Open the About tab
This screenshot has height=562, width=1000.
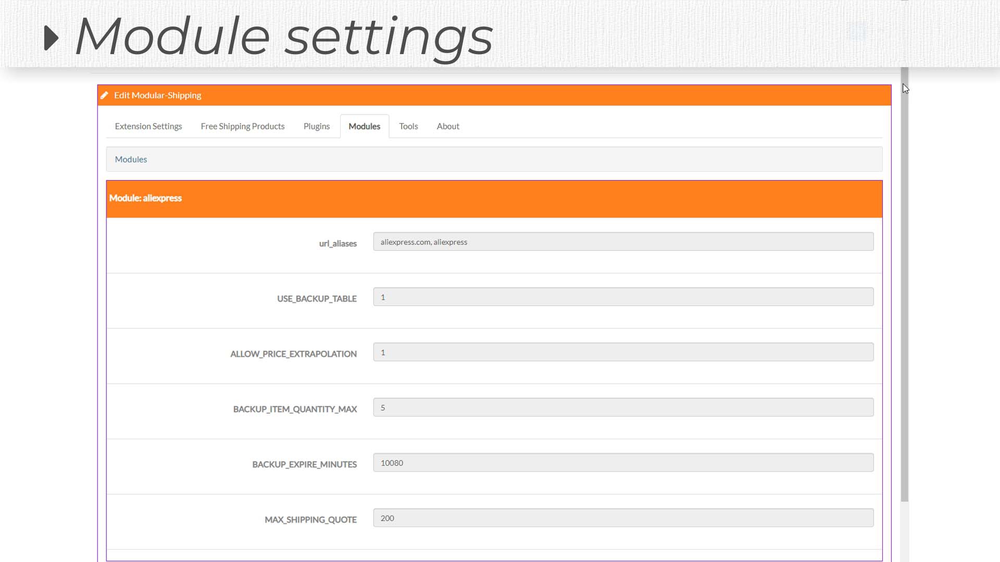pyautogui.click(x=448, y=126)
